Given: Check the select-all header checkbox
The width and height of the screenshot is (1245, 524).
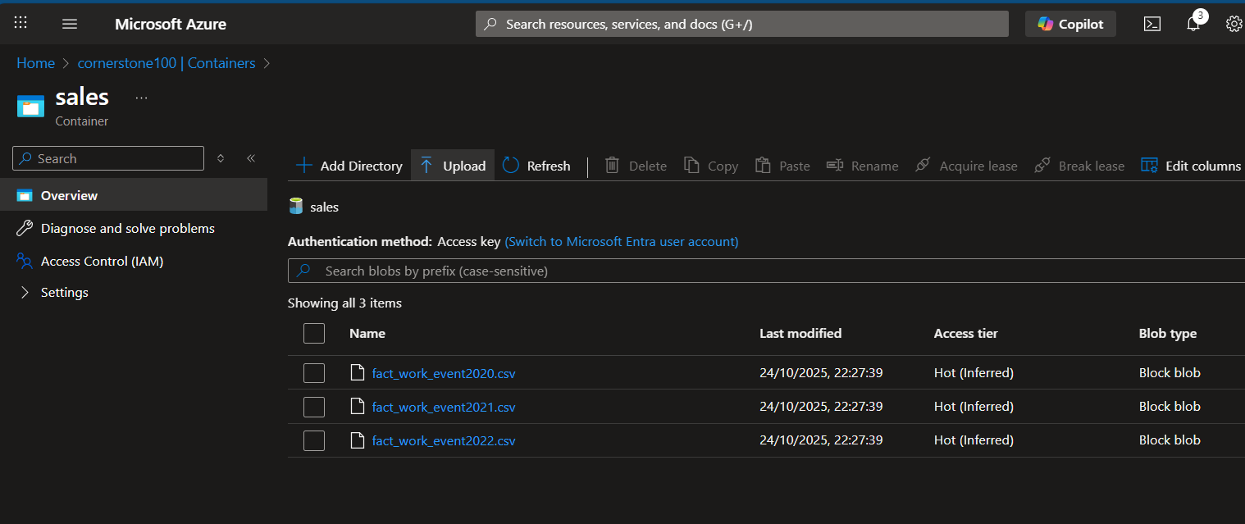Looking at the screenshot, I should tap(314, 333).
